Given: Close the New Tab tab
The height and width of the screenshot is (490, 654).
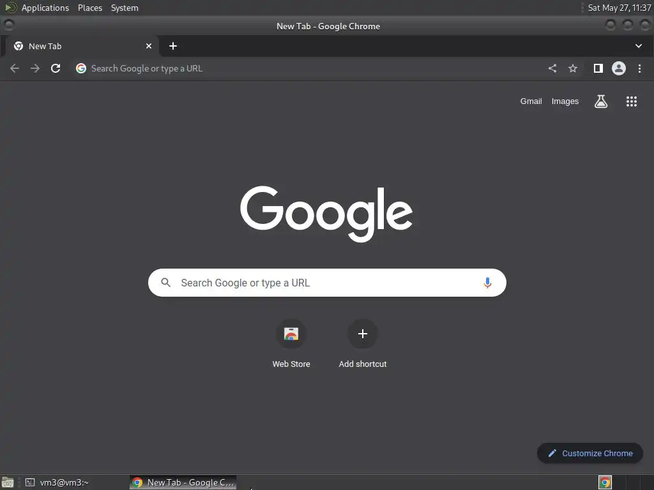Looking at the screenshot, I should [148, 46].
